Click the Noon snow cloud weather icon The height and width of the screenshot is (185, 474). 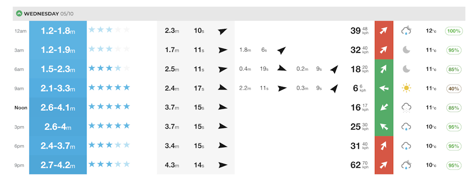[x=407, y=107]
